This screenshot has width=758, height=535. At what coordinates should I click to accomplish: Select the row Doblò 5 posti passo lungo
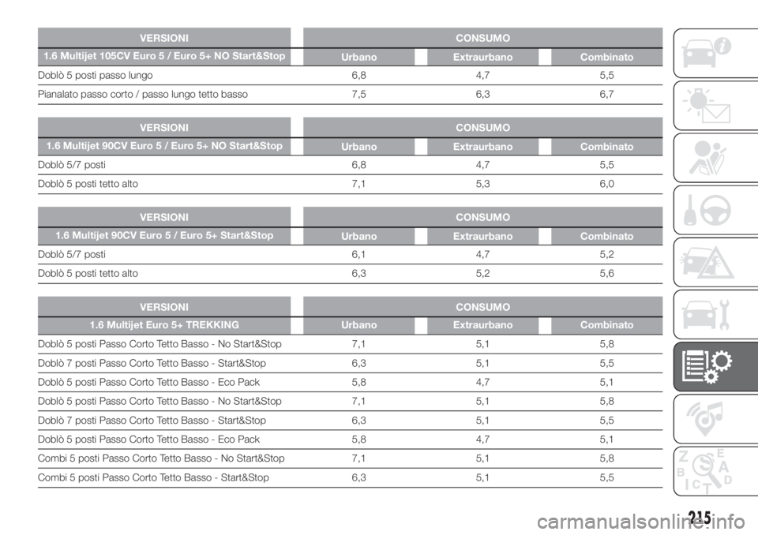(x=350, y=76)
